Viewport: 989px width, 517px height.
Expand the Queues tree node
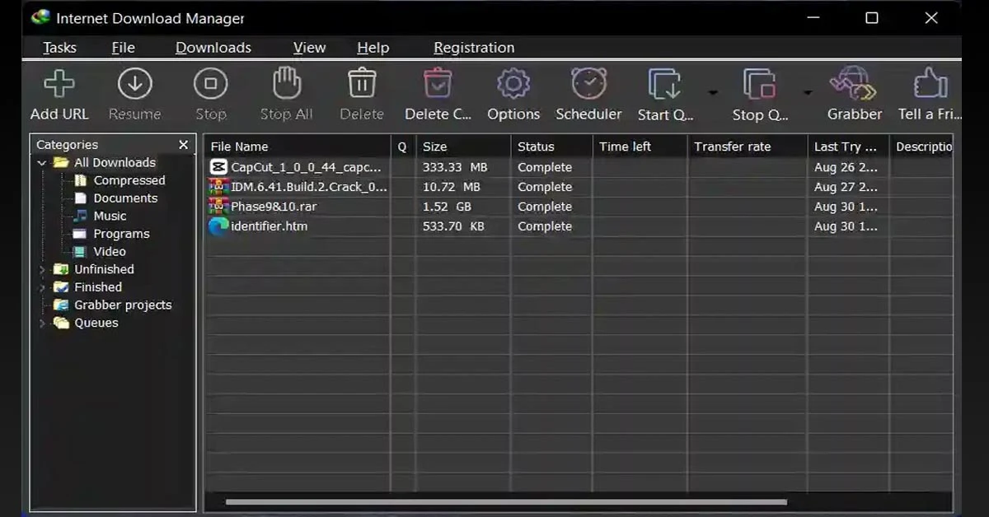tap(42, 324)
